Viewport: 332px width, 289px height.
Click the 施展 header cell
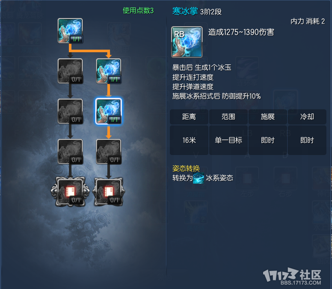tap(268, 117)
